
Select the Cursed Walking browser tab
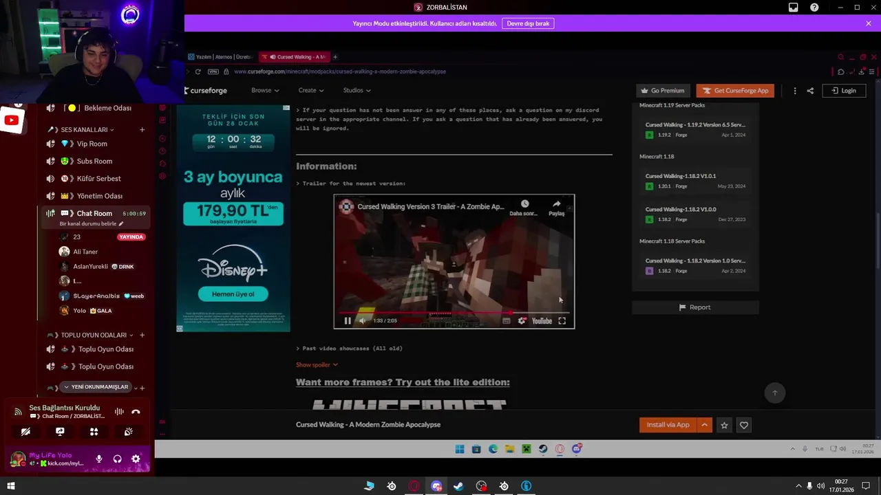click(x=294, y=57)
